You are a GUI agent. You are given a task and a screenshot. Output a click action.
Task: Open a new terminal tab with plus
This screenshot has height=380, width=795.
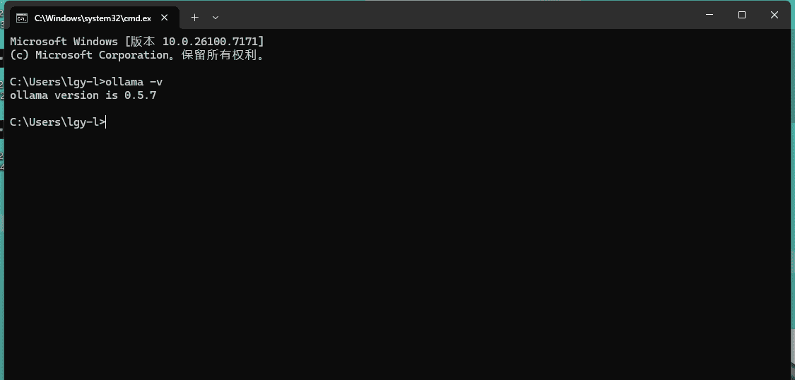pos(195,17)
